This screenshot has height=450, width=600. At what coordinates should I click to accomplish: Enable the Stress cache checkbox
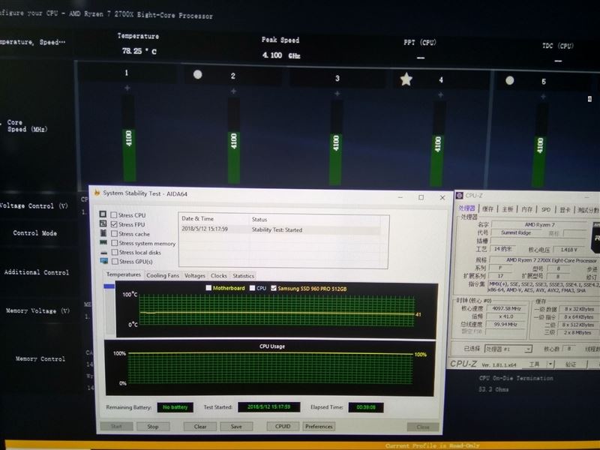tap(114, 233)
